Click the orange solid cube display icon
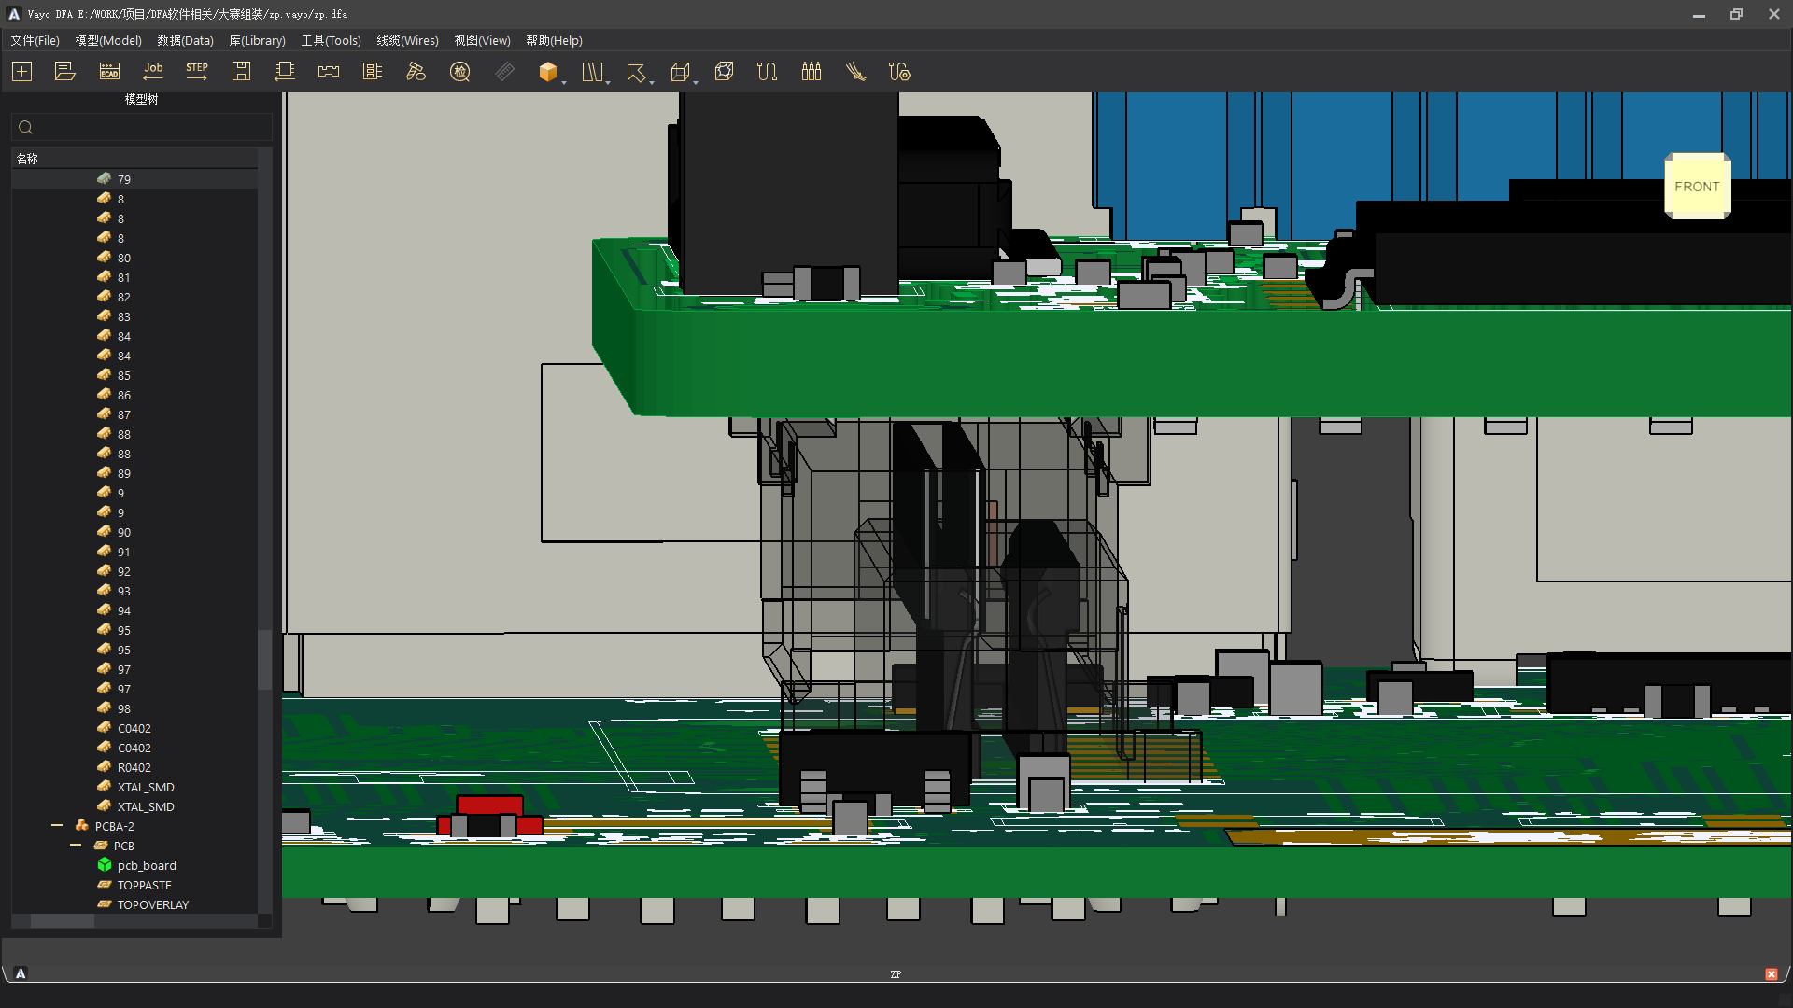Image resolution: width=1793 pixels, height=1008 pixels. click(x=548, y=72)
